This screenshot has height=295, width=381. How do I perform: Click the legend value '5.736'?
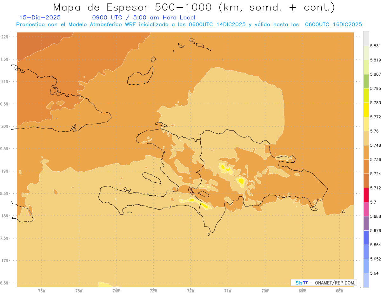tap(375, 159)
